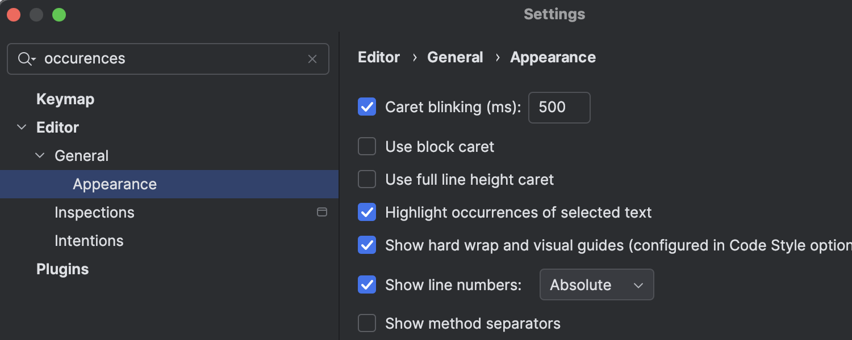Click the caret blinking milliseconds field
Screen dimensions: 852x340
(x=559, y=107)
